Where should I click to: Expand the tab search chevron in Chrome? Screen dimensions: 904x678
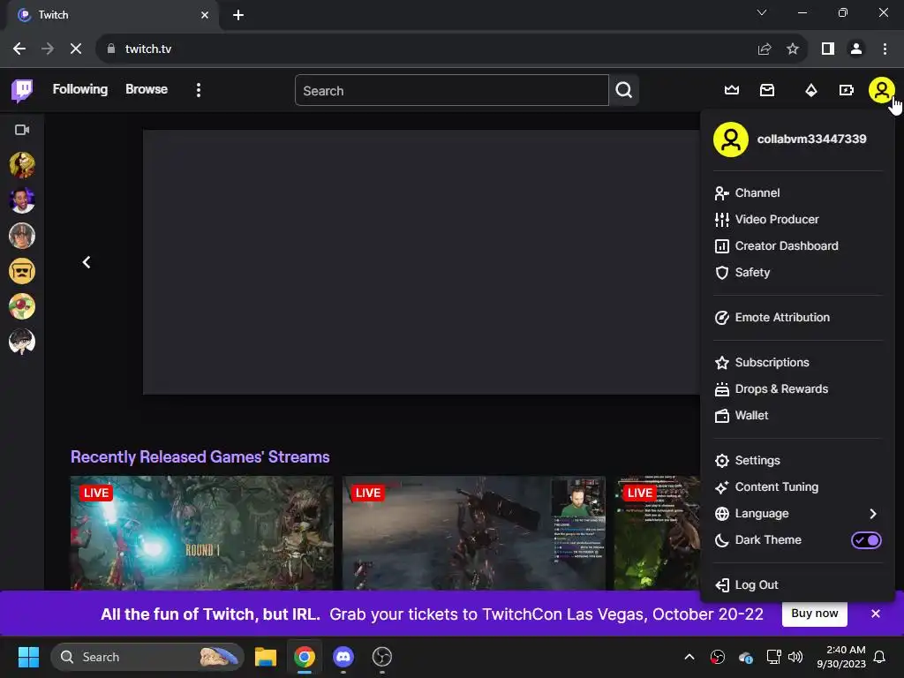(762, 12)
